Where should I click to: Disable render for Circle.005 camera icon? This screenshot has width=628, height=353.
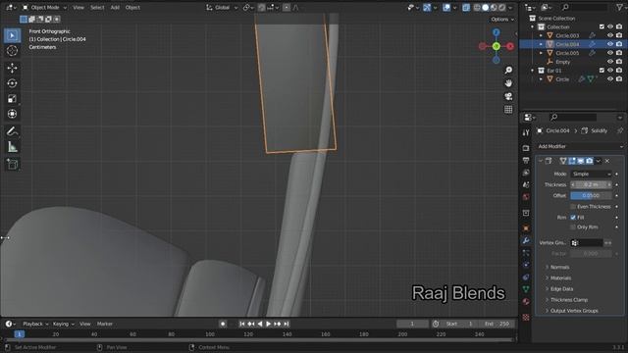click(619, 53)
